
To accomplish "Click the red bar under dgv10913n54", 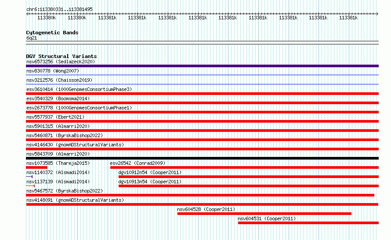I will 249,186.
